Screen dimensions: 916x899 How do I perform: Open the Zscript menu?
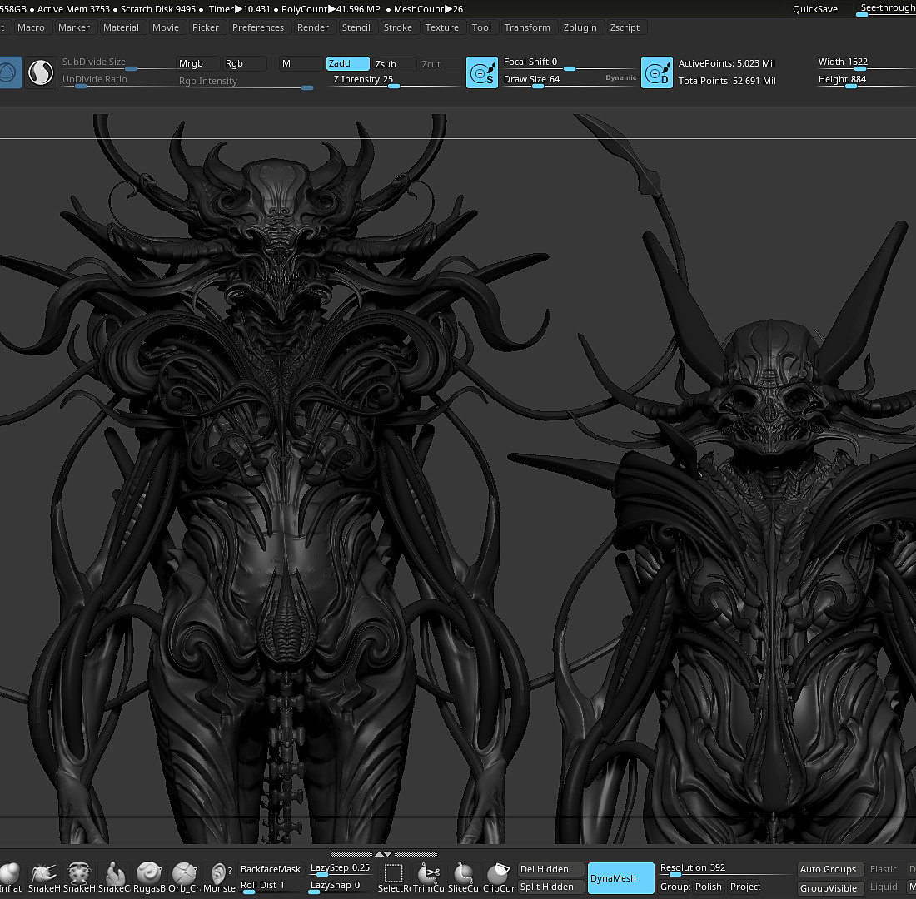625,27
